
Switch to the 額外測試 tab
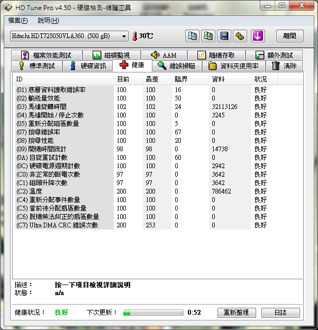[274, 56]
